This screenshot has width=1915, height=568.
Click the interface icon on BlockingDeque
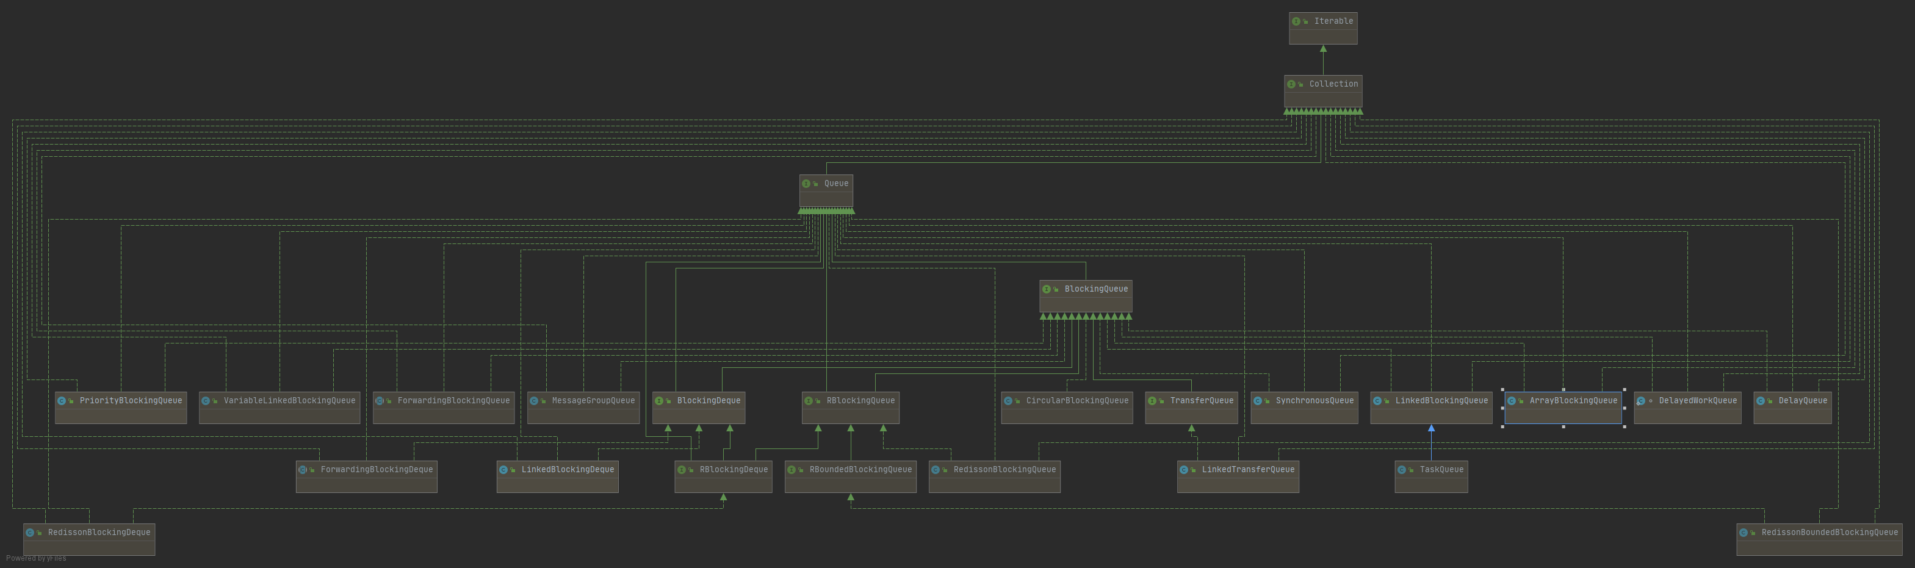coord(658,401)
